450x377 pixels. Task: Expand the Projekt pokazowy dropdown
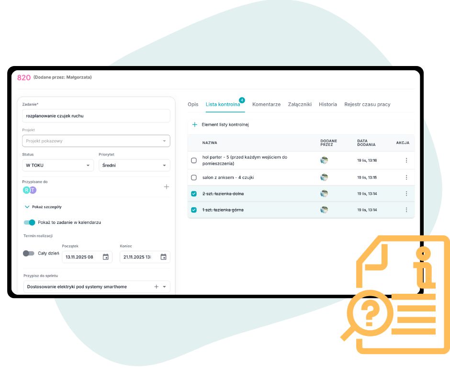click(96, 141)
